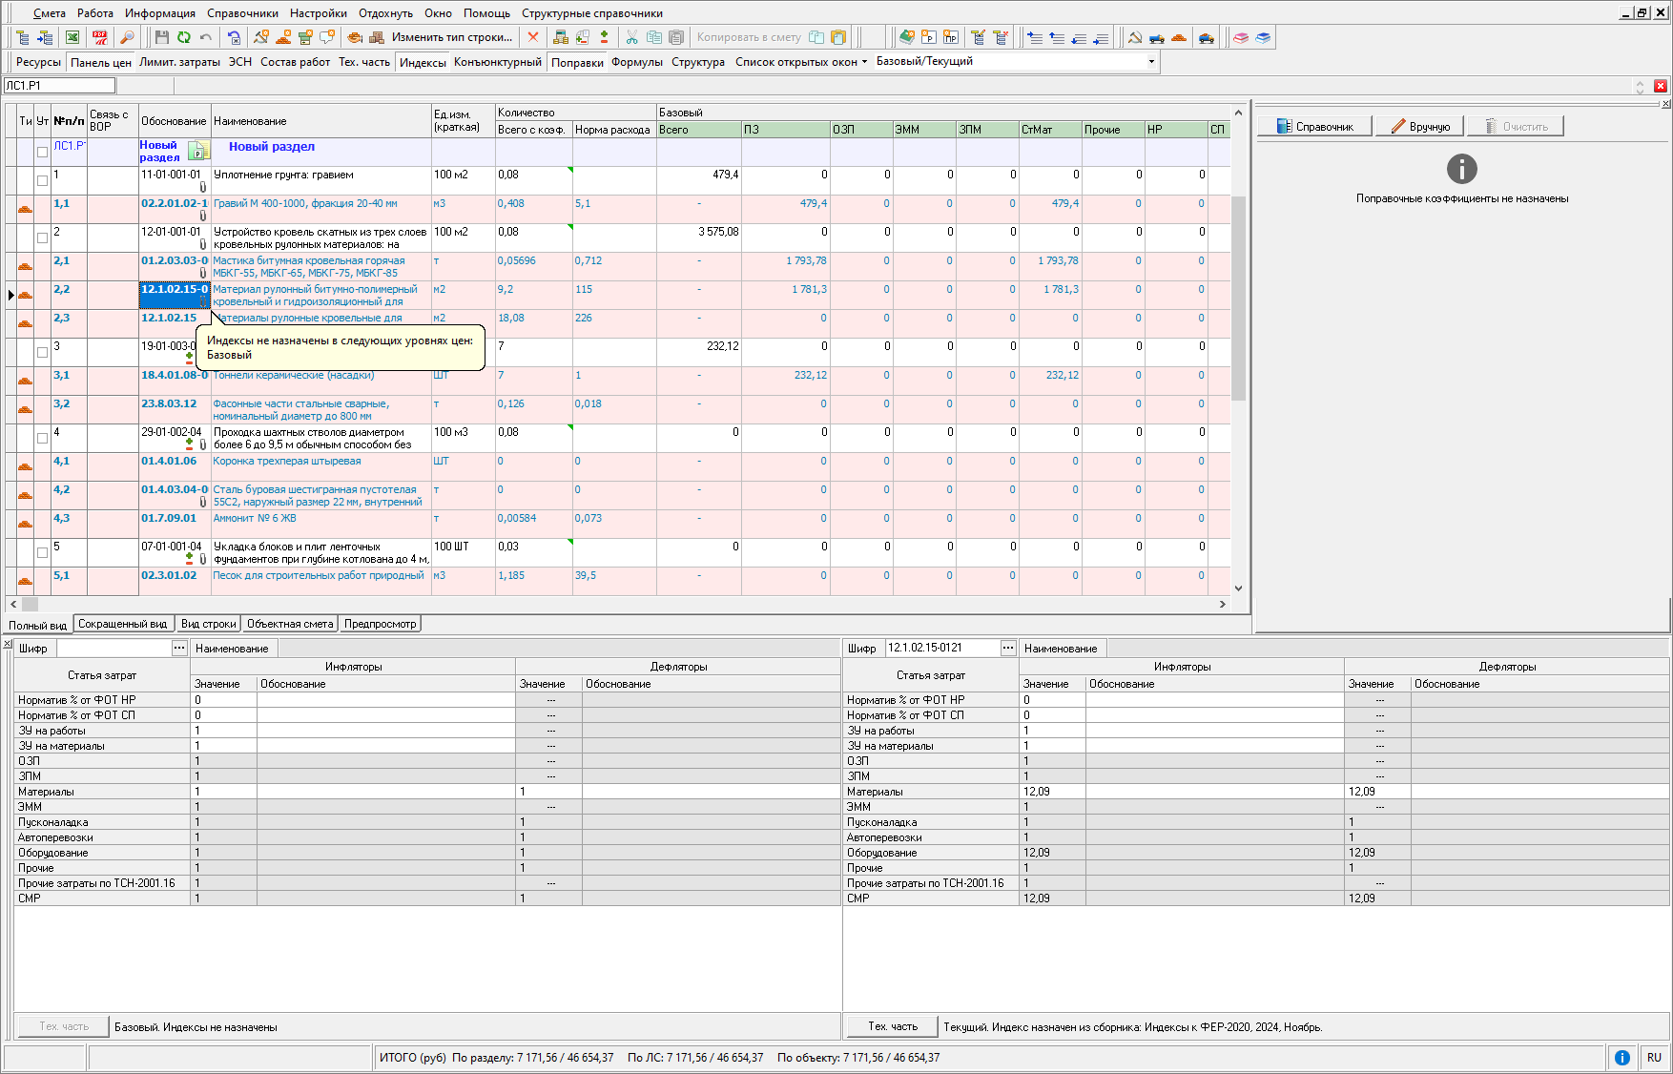Open the Справочники menu
The image size is (1673, 1074).
point(242,13)
